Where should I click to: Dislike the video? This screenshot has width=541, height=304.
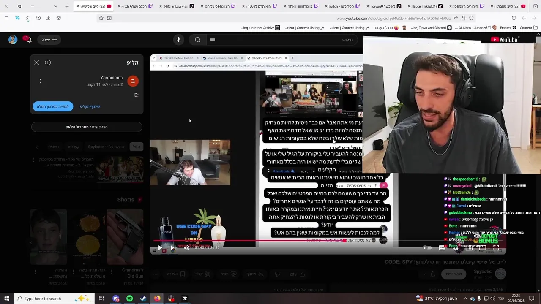[277, 274]
